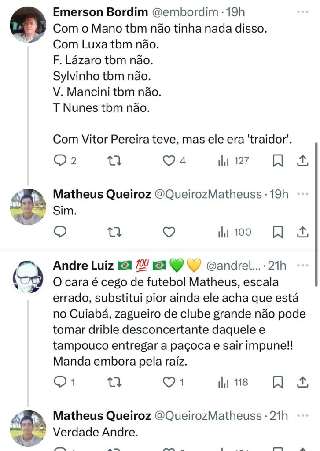Screen dimensions: 320x451
Task: Open more options on the "Sim." tweet
Action: tap(303, 194)
